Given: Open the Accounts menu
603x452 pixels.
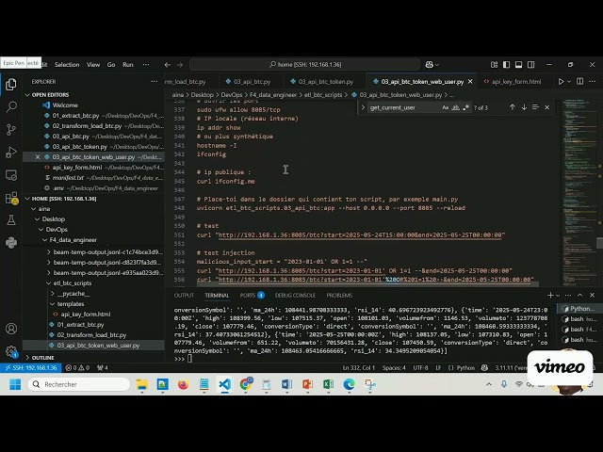Looking at the screenshot, I should pos(11,329).
